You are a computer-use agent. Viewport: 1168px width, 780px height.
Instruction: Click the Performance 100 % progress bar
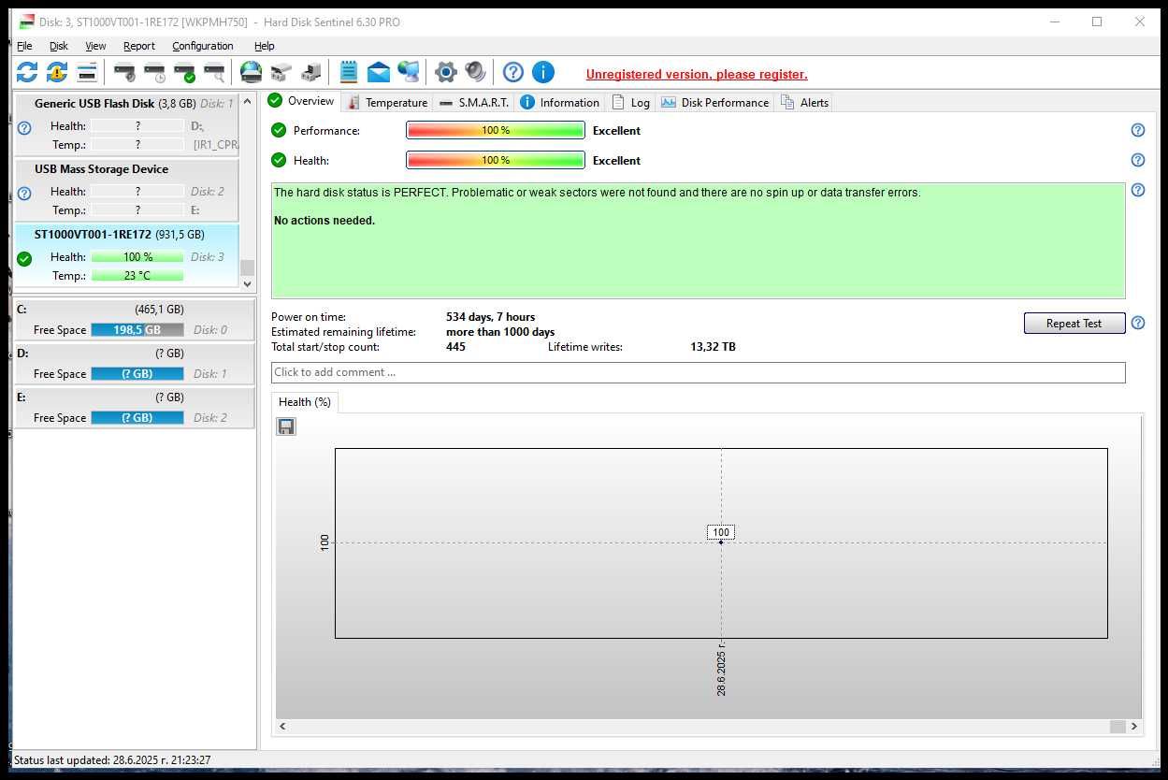click(x=496, y=131)
